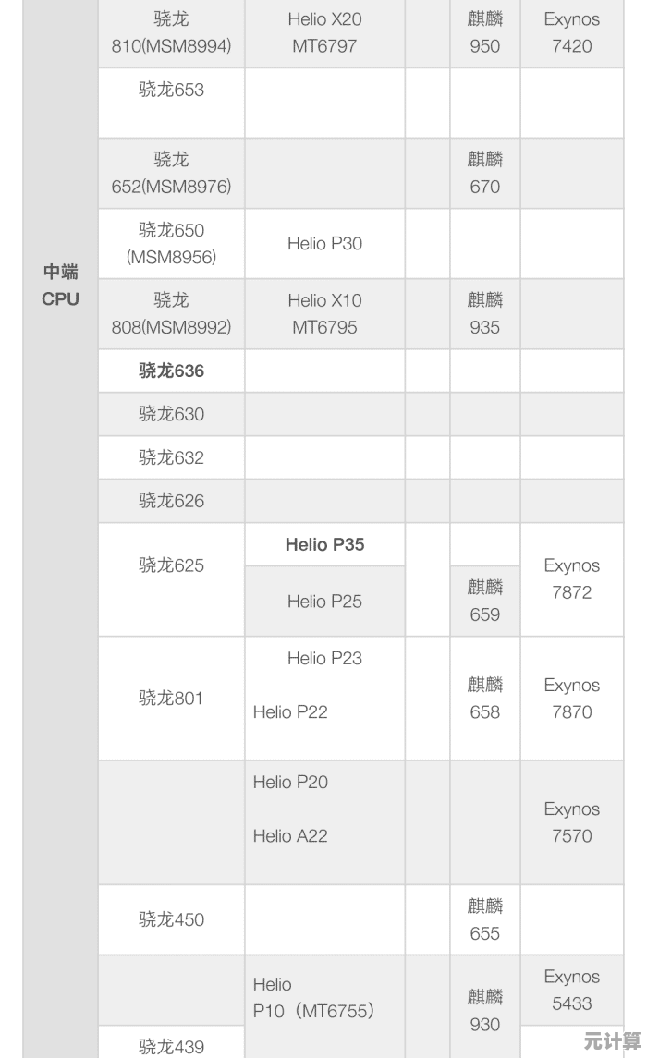647x1058 pixels.
Task: Select the 麒麟 935 cell
Action: pos(484,313)
